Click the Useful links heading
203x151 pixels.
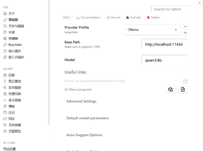(x=75, y=72)
